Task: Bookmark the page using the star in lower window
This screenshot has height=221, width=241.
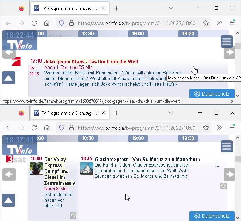Action: tap(206, 128)
